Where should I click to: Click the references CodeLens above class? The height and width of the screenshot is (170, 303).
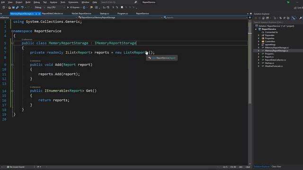tap(27, 39)
